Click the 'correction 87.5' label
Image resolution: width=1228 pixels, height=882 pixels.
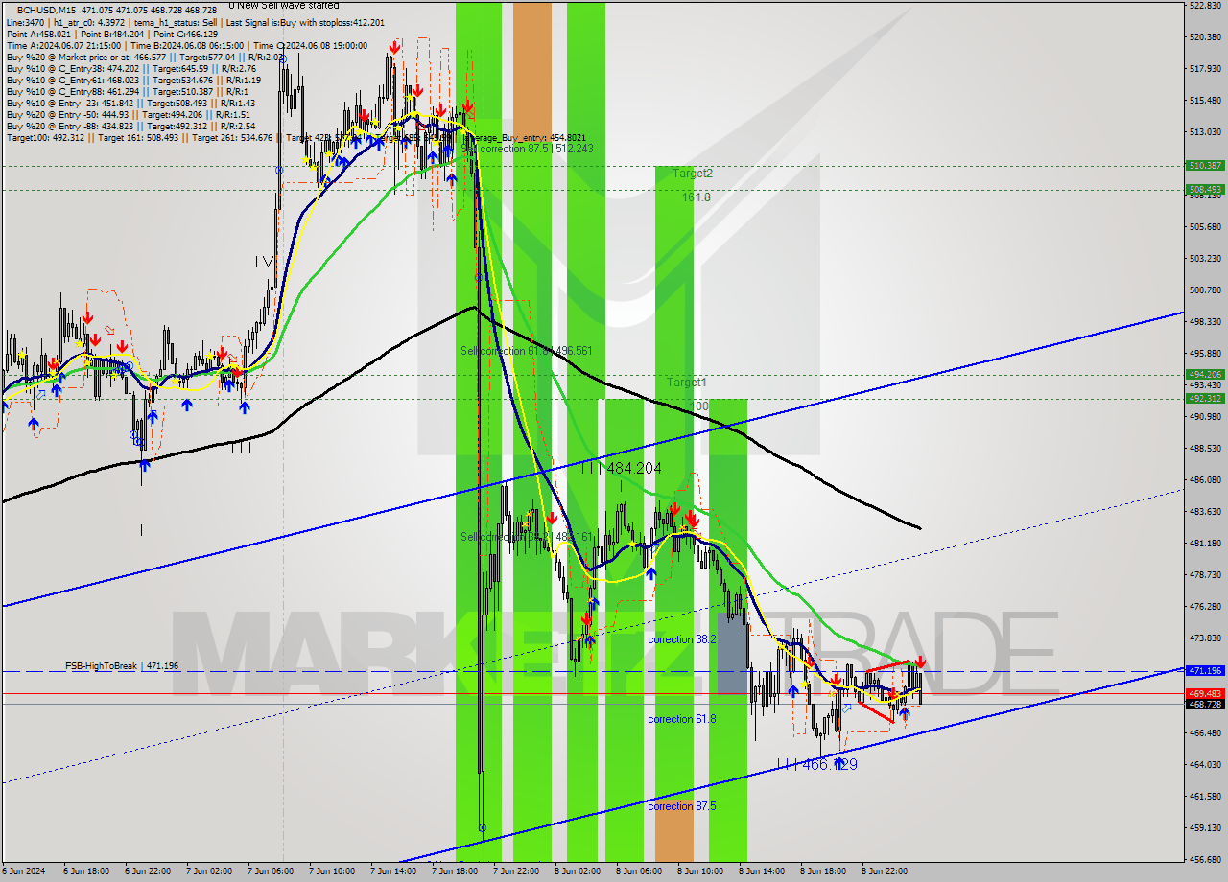682,806
